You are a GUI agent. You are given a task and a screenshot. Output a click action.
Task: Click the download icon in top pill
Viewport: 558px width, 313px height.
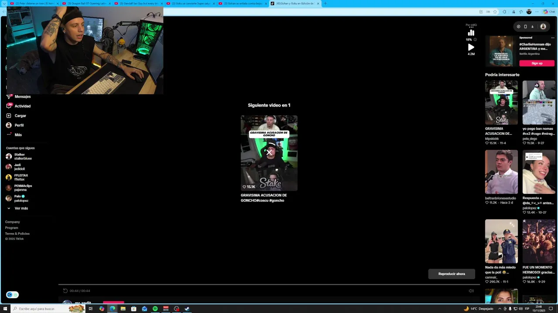coord(532,27)
